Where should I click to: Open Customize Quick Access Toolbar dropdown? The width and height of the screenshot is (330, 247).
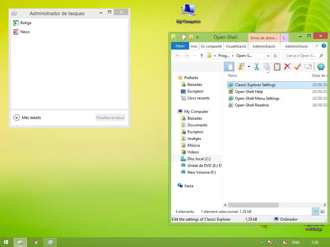click(198, 38)
